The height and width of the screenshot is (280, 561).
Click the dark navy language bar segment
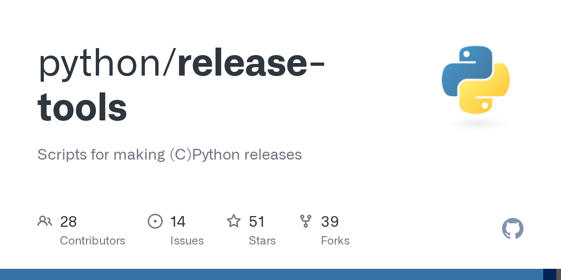[550, 274]
